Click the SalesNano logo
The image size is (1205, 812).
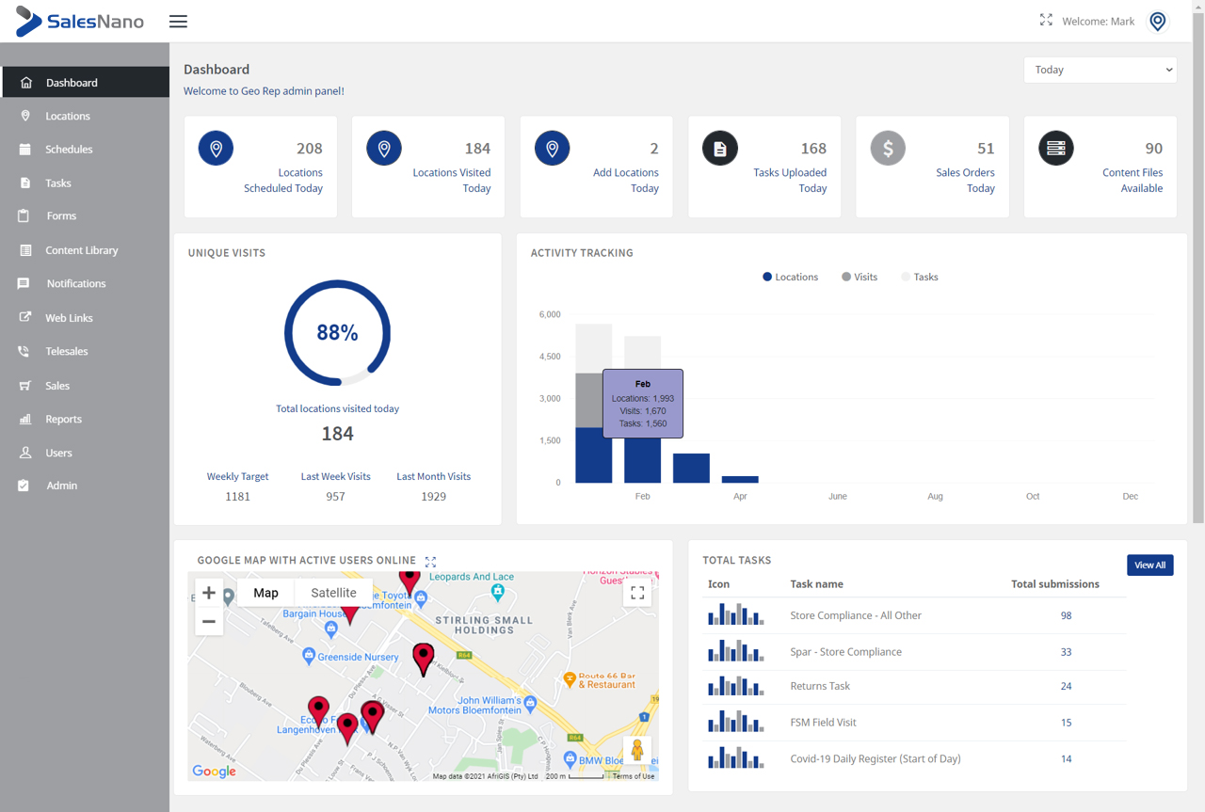click(80, 21)
